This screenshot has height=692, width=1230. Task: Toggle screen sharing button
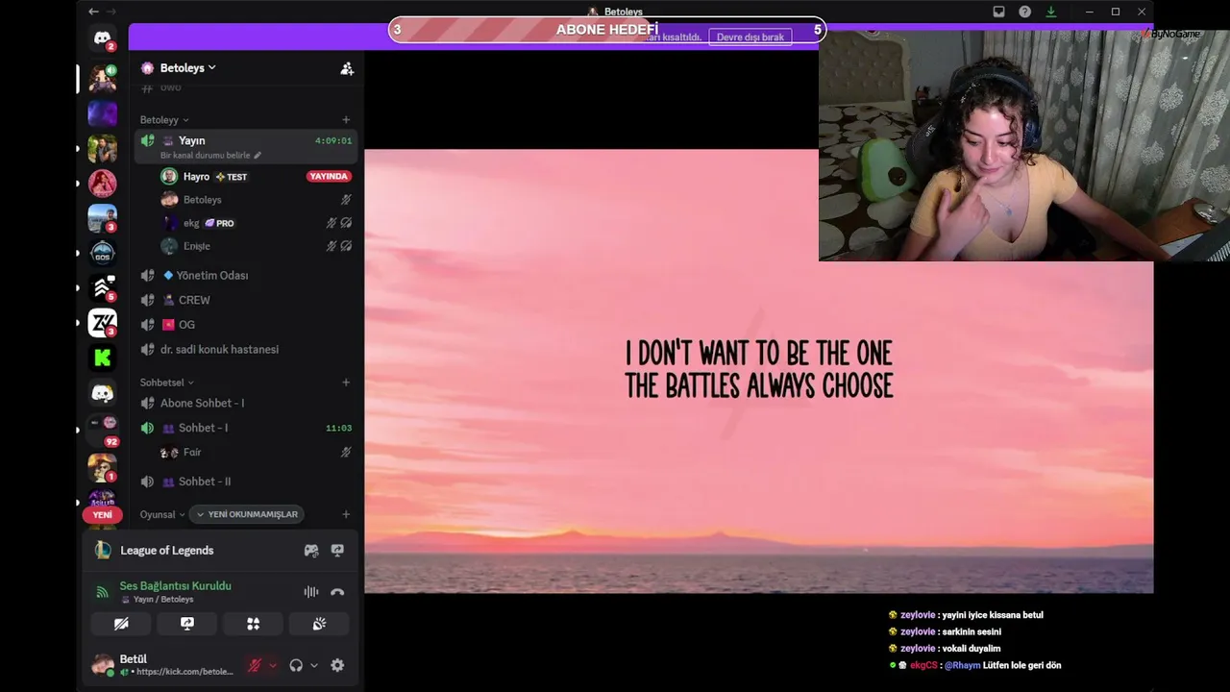(x=187, y=624)
